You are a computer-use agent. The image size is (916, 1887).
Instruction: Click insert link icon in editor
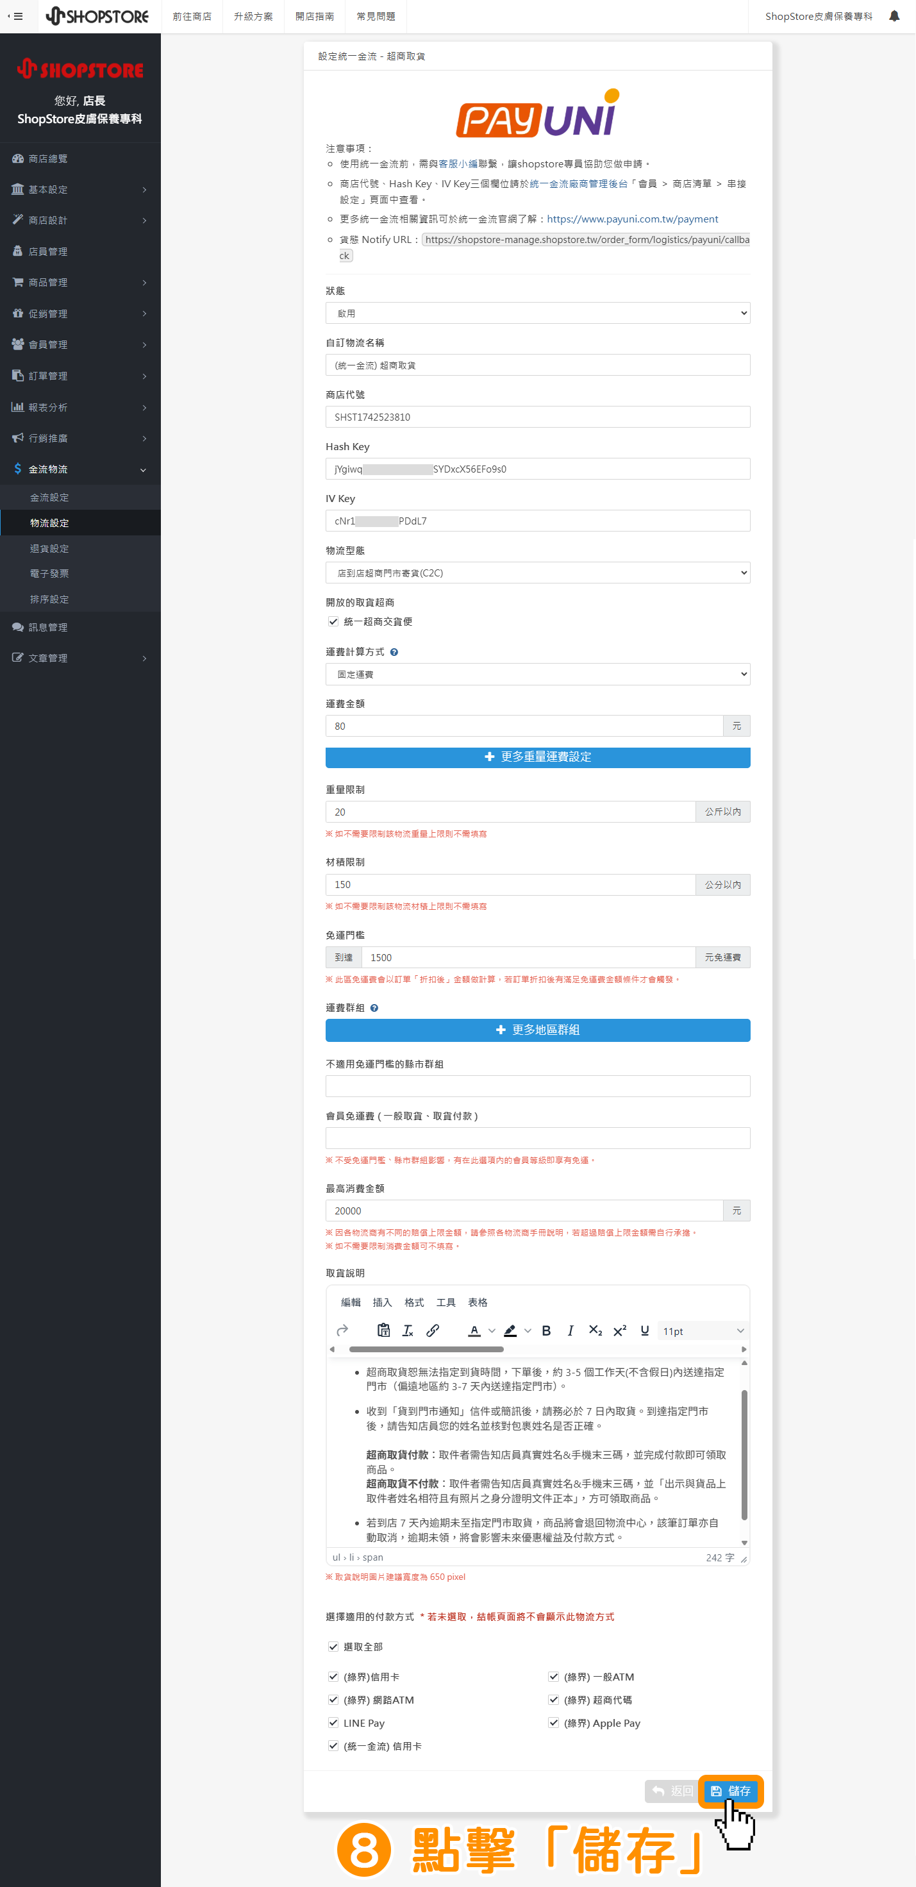pyautogui.click(x=433, y=1330)
